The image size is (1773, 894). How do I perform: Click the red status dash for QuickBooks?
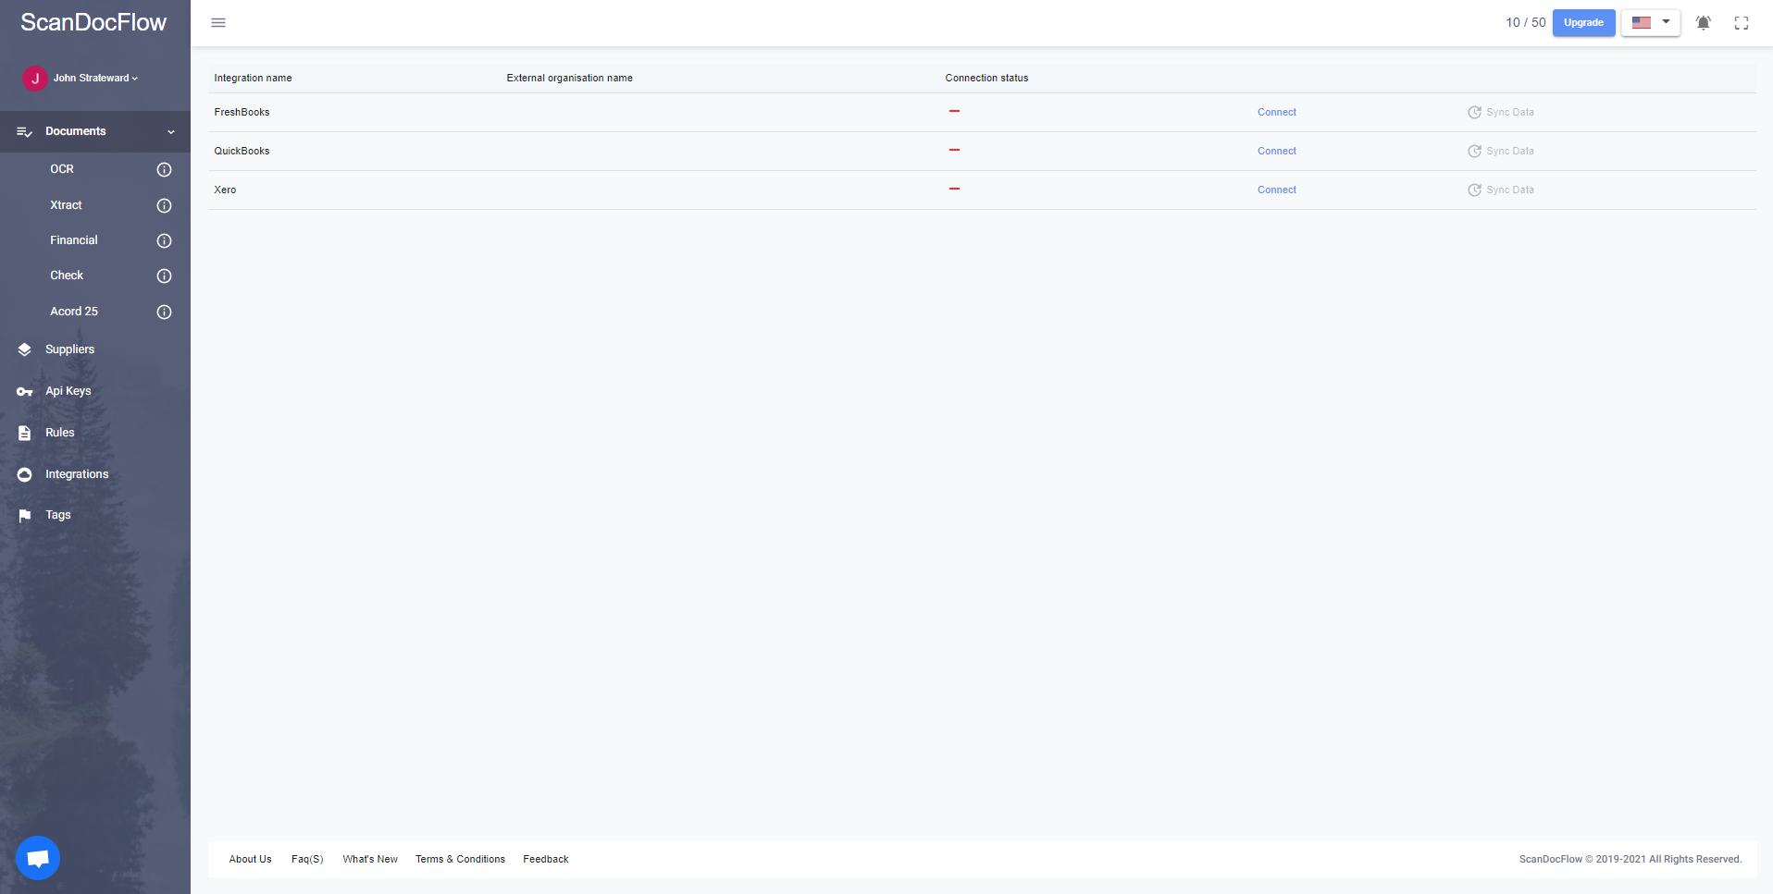[954, 151]
